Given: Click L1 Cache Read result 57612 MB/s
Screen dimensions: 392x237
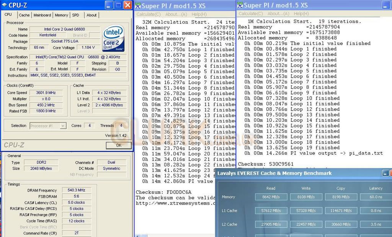Looking at the screenshot, I should click(x=271, y=211).
